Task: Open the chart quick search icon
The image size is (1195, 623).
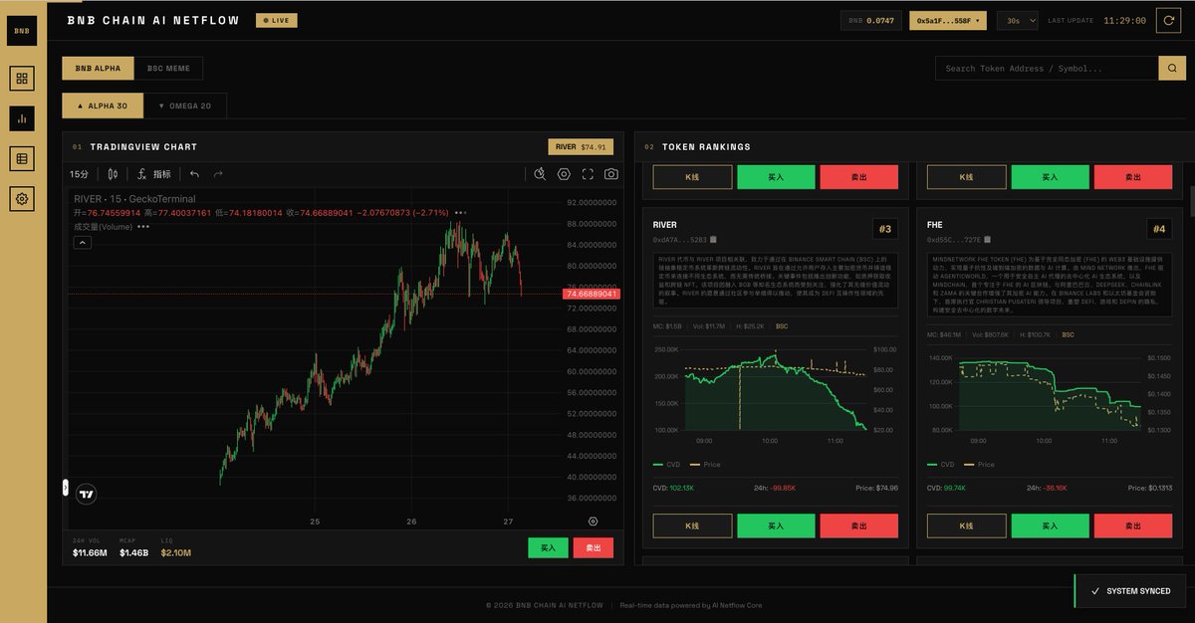Action: click(x=540, y=174)
